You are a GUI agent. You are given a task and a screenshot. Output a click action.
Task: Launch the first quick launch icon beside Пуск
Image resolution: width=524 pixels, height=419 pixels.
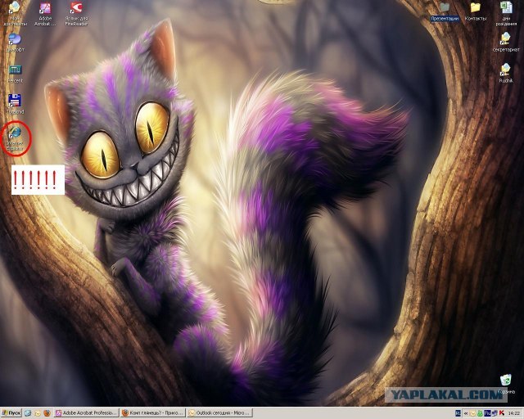28,413
